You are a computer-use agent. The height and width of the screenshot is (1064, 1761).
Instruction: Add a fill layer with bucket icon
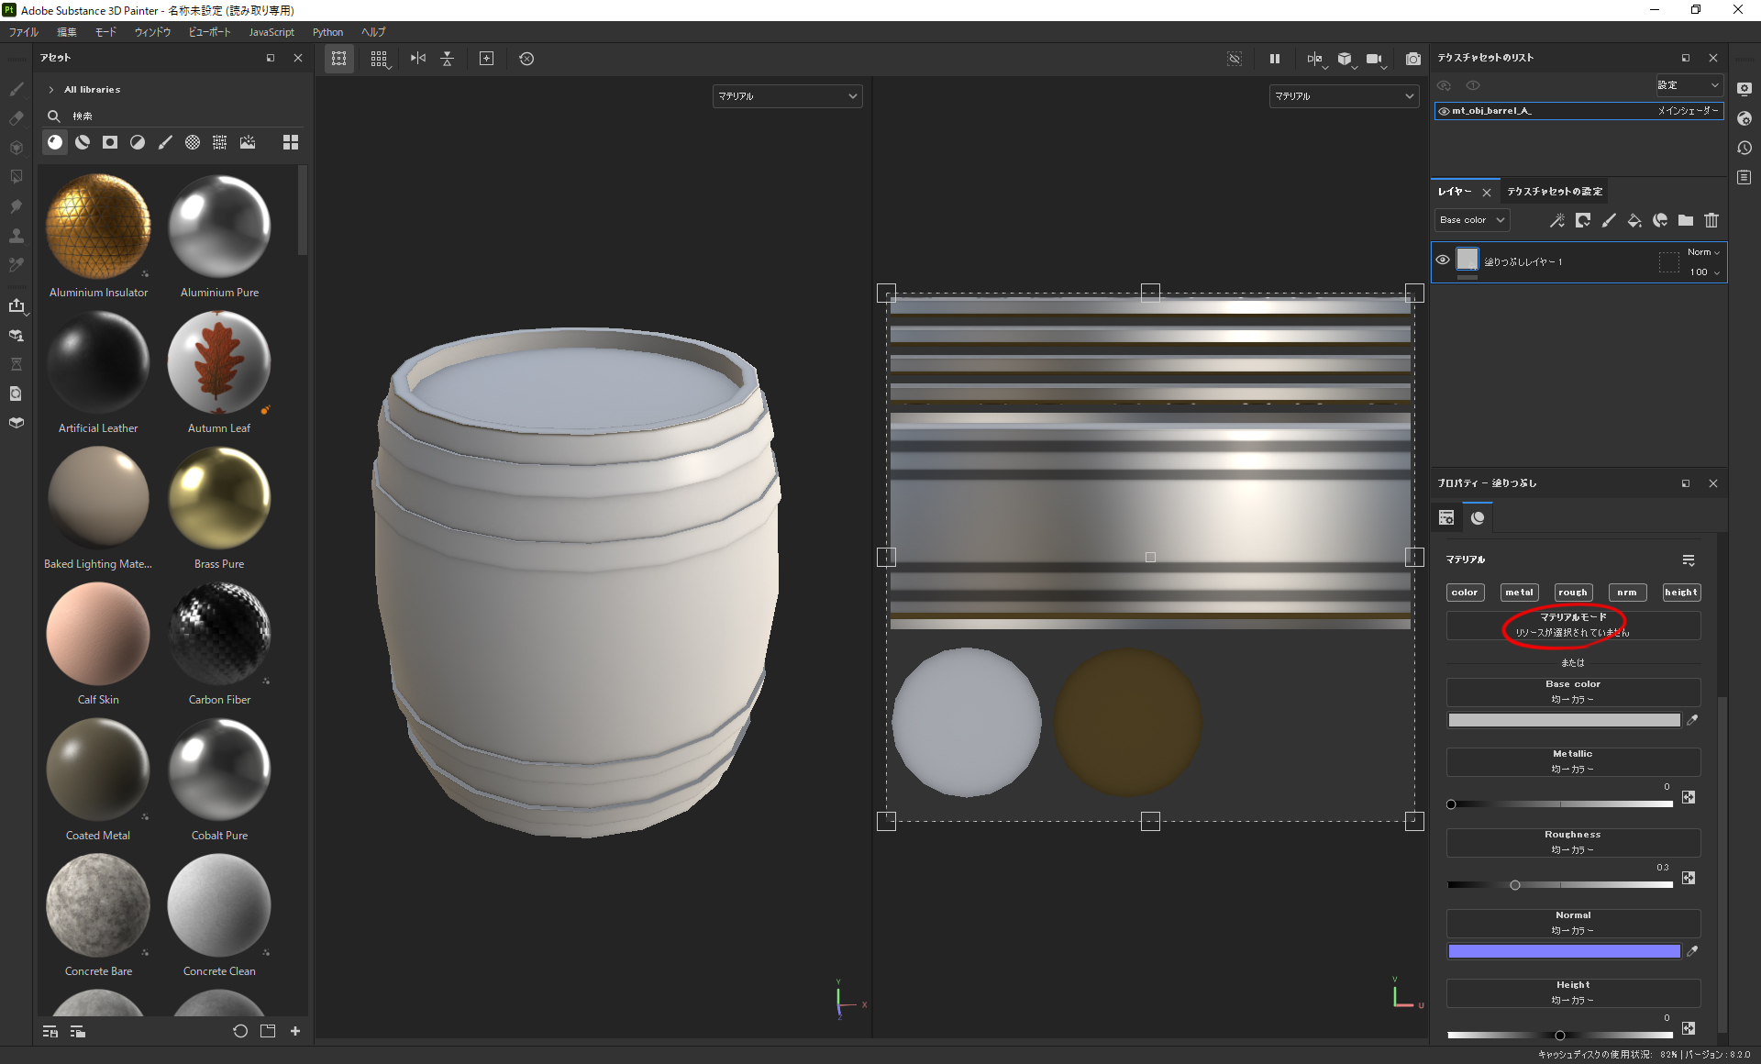click(x=1634, y=220)
